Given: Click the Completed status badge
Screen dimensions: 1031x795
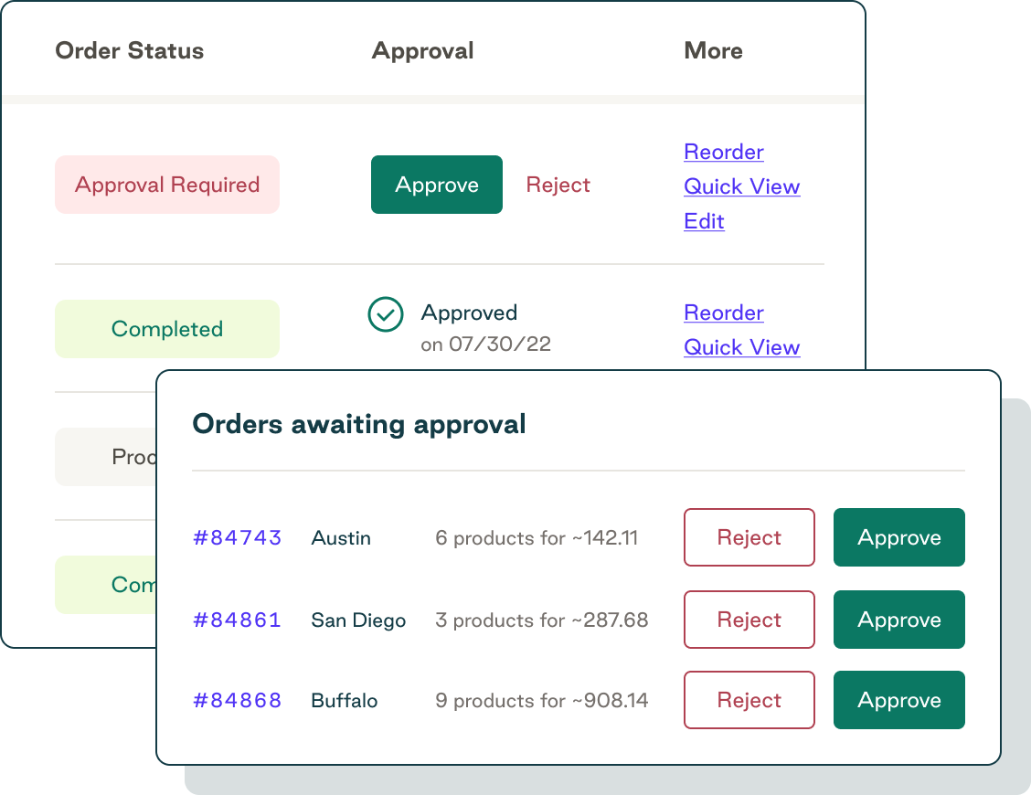Looking at the screenshot, I should coord(166,328).
